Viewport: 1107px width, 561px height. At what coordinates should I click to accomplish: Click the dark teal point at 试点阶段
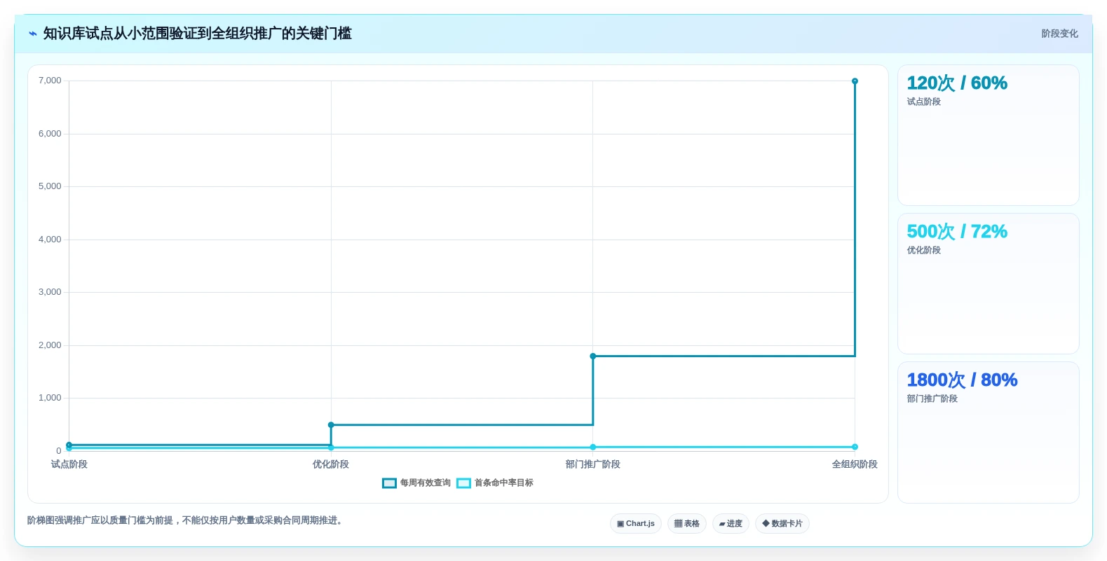pyautogui.click(x=69, y=445)
